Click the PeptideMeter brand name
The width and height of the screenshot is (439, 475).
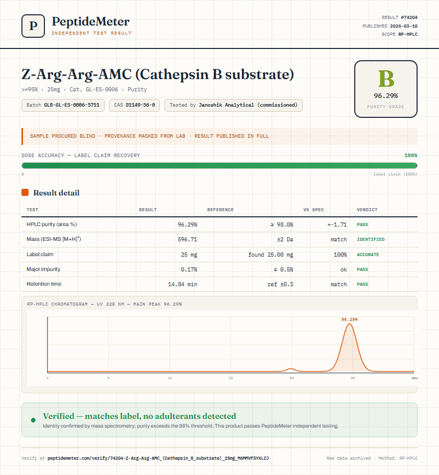coord(90,21)
